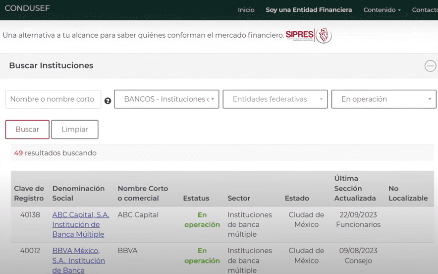Open the BANCOS sector dropdown

pyautogui.click(x=166, y=99)
